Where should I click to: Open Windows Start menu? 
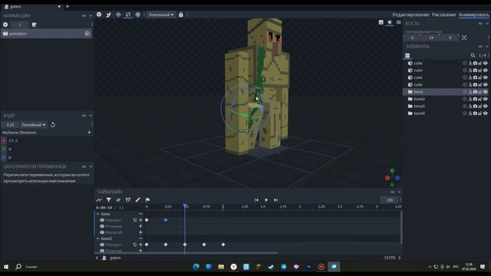pos(6,267)
